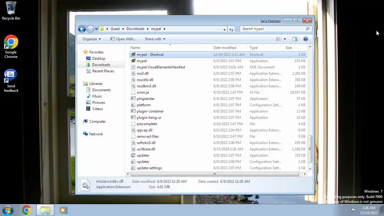The image size is (384, 216).
Task: Launch Chrome from the taskbar
Action: pyautogui.click(x=26, y=210)
